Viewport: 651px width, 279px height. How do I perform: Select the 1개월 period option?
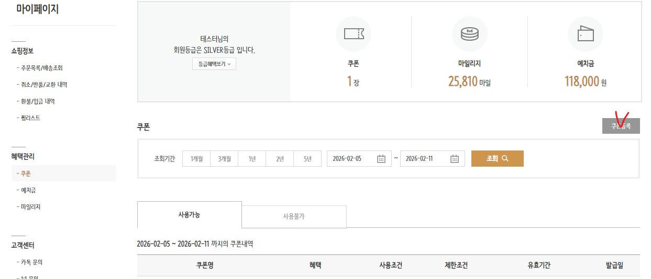click(196, 159)
